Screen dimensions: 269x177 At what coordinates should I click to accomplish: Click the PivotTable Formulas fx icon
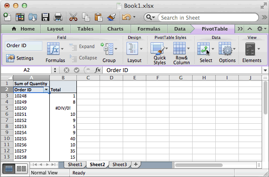pos(53,49)
